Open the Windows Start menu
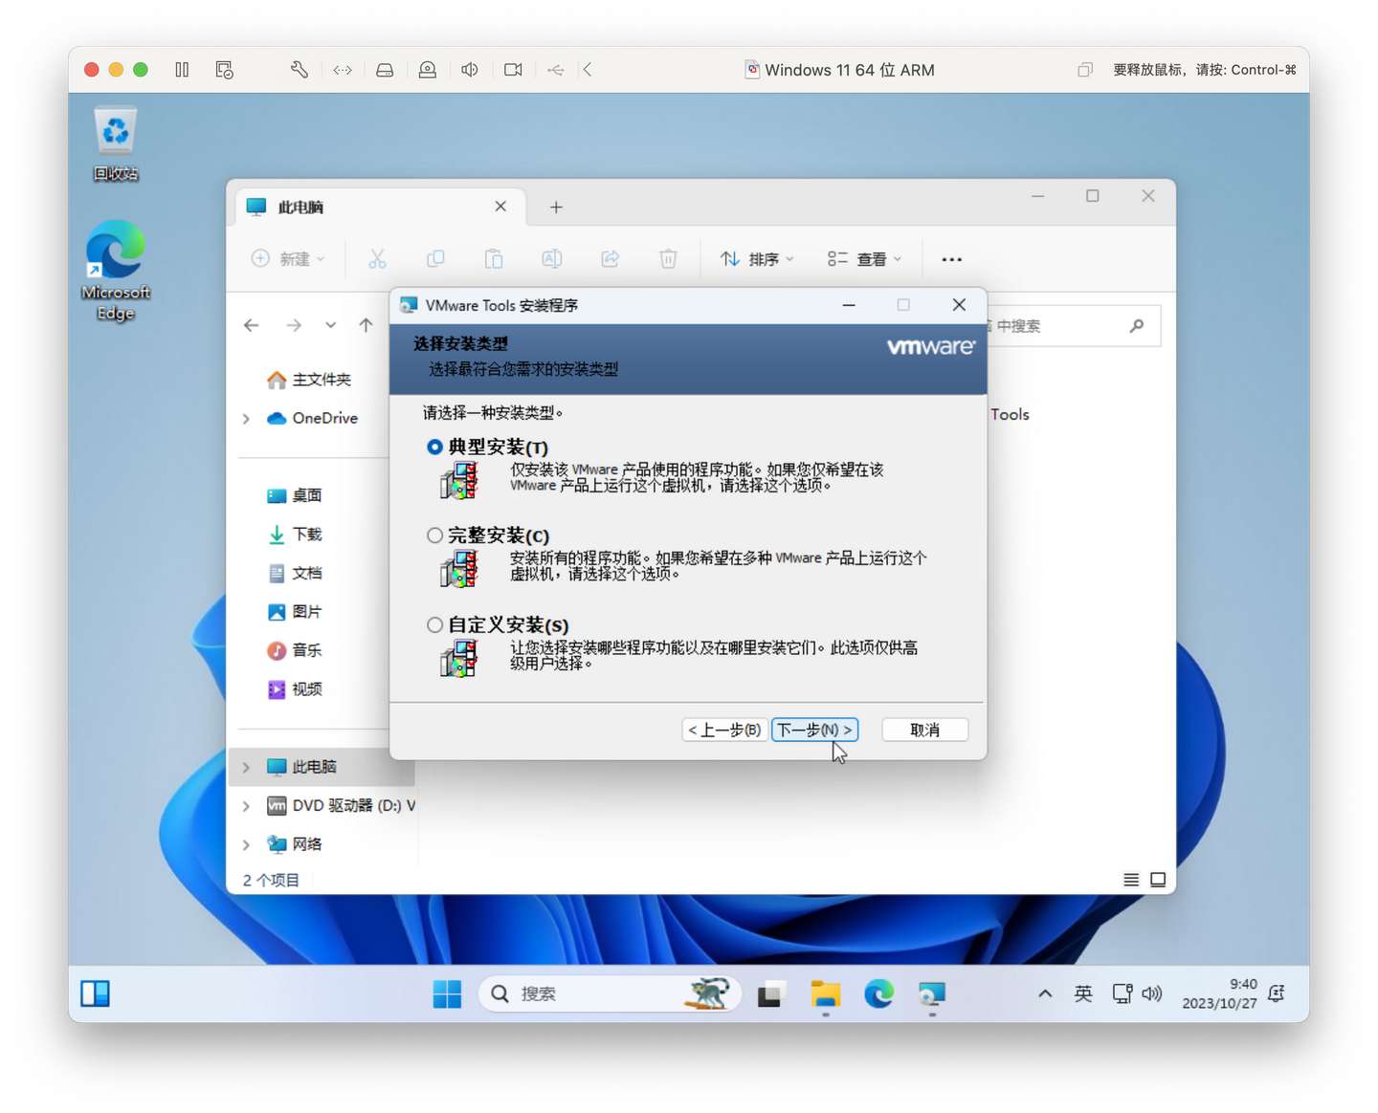Image resolution: width=1378 pixels, height=1113 pixels. (x=447, y=994)
